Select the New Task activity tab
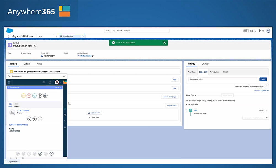 192,72
